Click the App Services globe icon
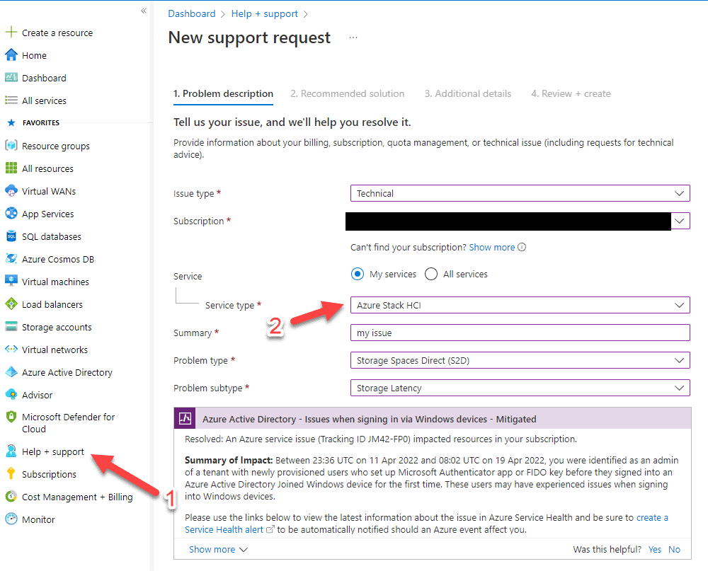The image size is (708, 571). (11, 213)
